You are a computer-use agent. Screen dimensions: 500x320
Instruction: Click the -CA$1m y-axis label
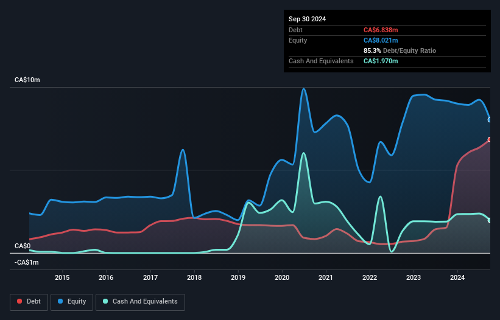coord(26,262)
